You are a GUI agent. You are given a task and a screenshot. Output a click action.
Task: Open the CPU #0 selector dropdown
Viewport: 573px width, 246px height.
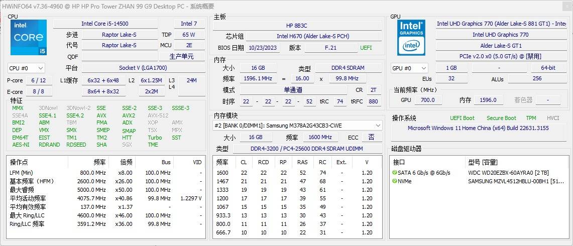(x=27, y=68)
